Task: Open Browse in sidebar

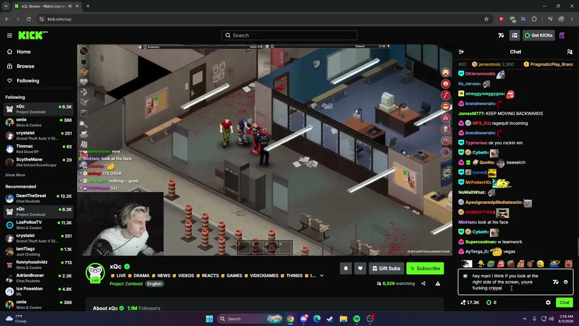Action: point(20,66)
